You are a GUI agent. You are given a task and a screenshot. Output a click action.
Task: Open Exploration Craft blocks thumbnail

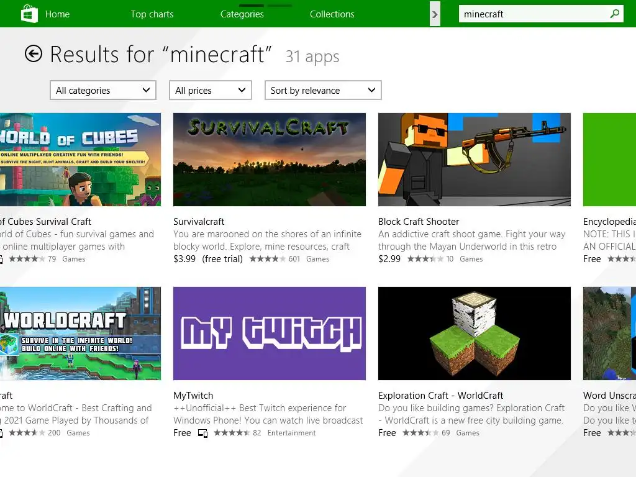[474, 334]
